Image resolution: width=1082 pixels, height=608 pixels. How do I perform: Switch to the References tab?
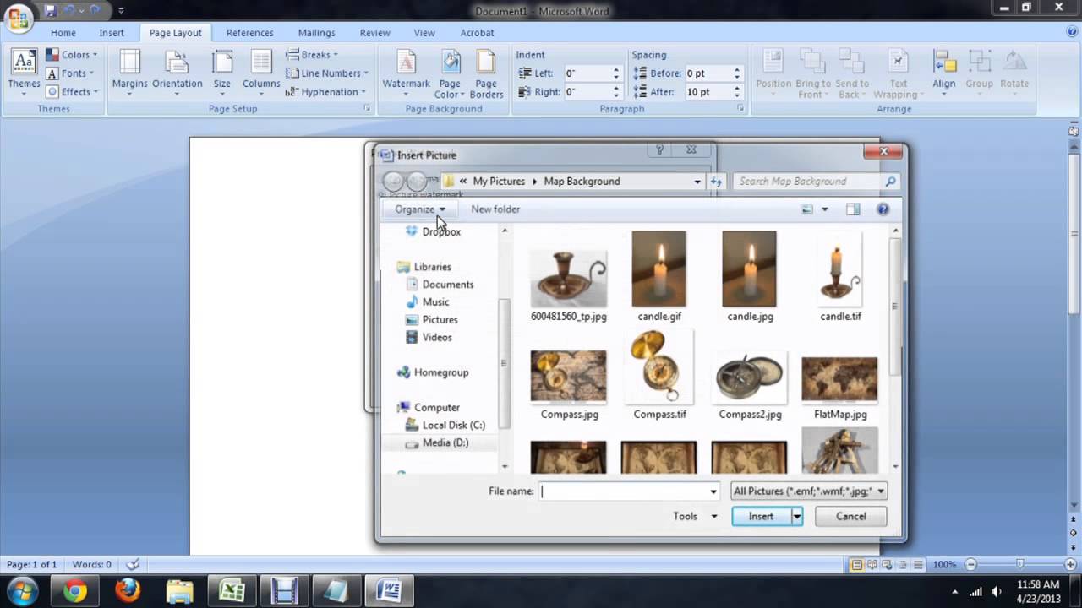coord(249,33)
